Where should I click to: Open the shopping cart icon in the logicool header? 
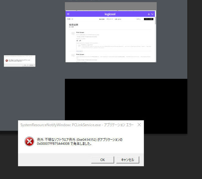pos(152,14)
